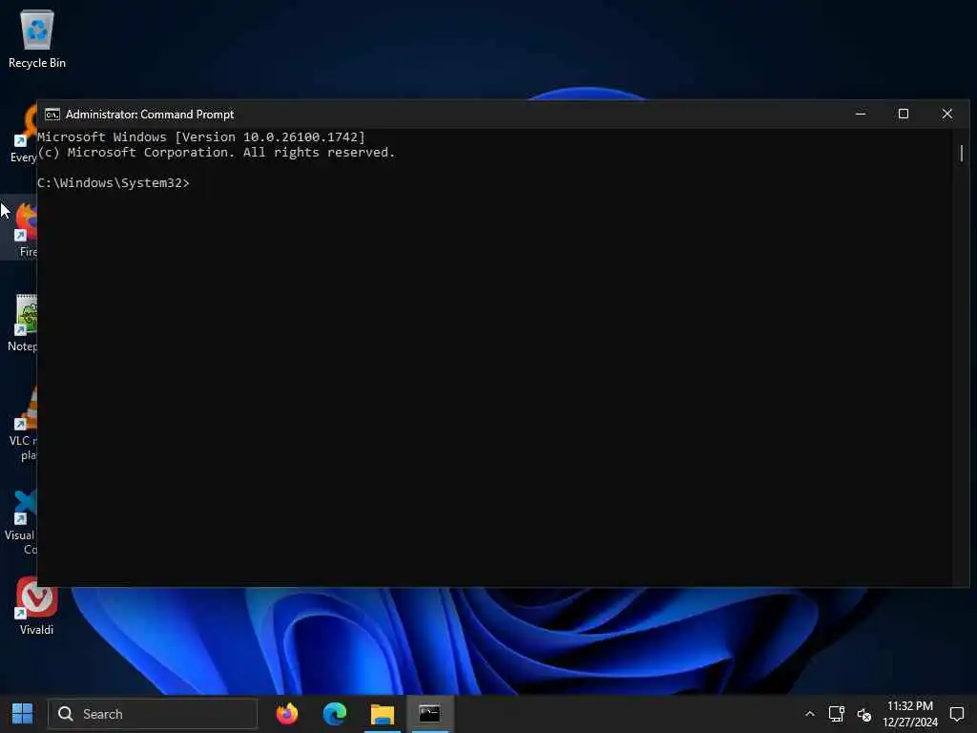Click the taskbar Search box
The height and width of the screenshot is (733, 977).
[153, 714]
